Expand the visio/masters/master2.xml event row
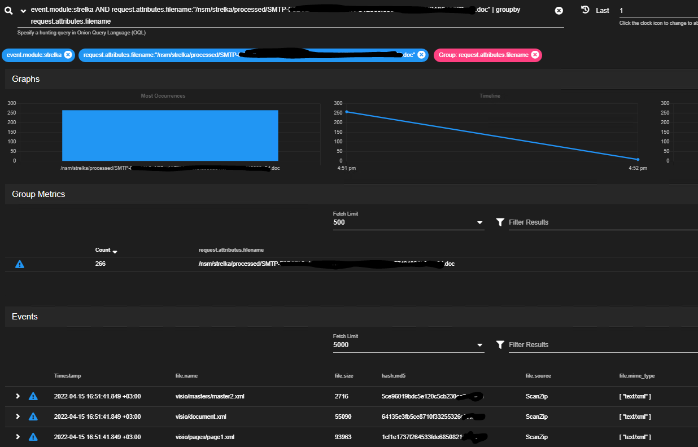Viewport: 698px width, 447px height. point(18,396)
